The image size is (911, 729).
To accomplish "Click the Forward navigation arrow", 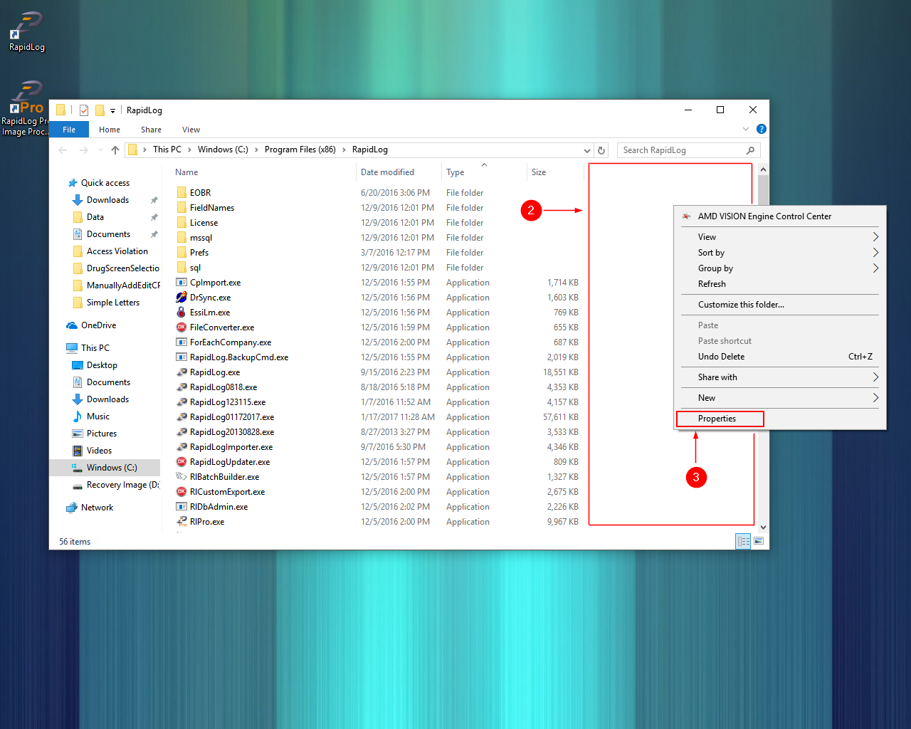I will click(x=84, y=150).
